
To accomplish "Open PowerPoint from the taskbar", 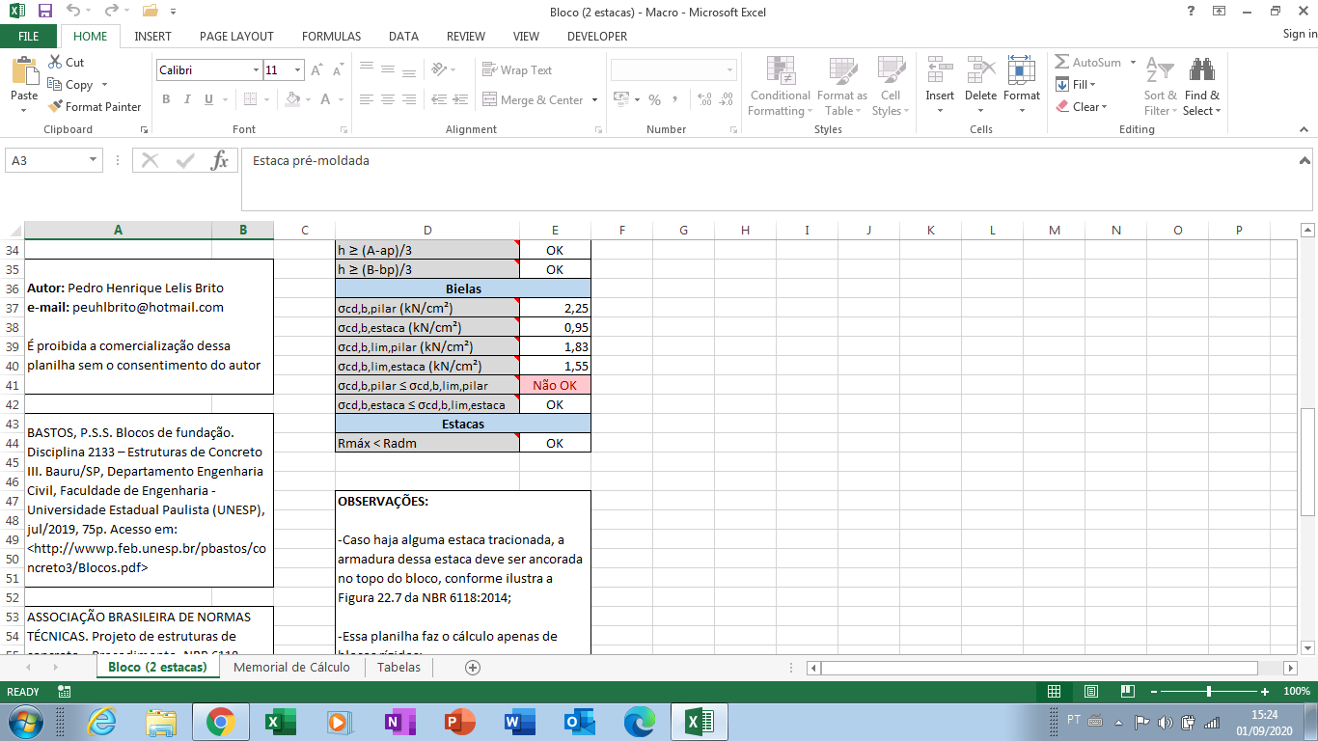I will point(460,721).
